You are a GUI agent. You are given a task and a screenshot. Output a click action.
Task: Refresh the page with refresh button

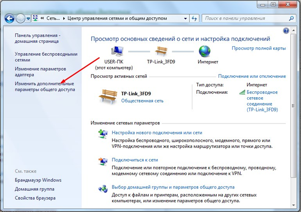tap(194, 19)
